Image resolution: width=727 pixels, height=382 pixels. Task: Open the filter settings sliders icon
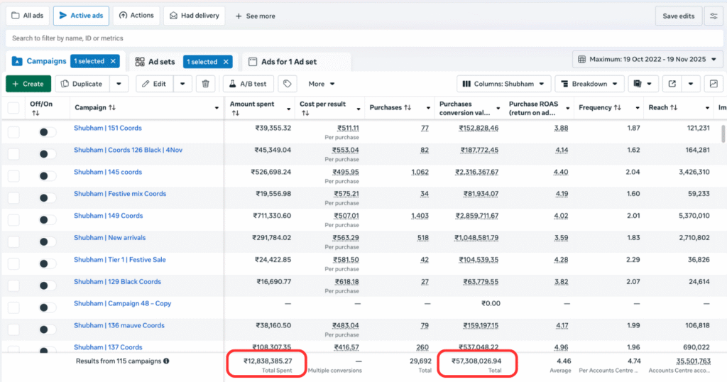pos(714,16)
